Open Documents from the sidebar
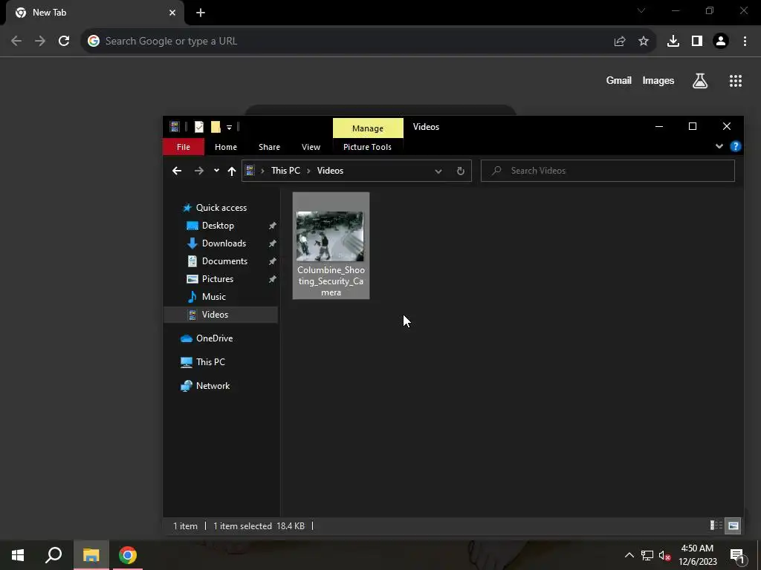761x570 pixels. tap(224, 261)
